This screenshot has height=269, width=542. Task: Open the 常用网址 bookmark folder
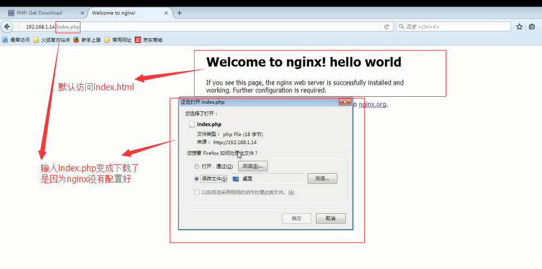(118, 40)
